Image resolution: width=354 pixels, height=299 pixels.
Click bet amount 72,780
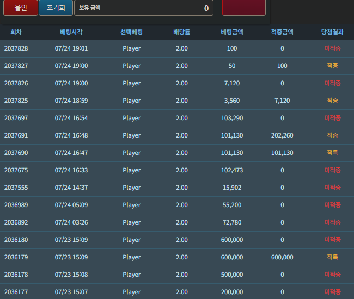click(x=232, y=222)
